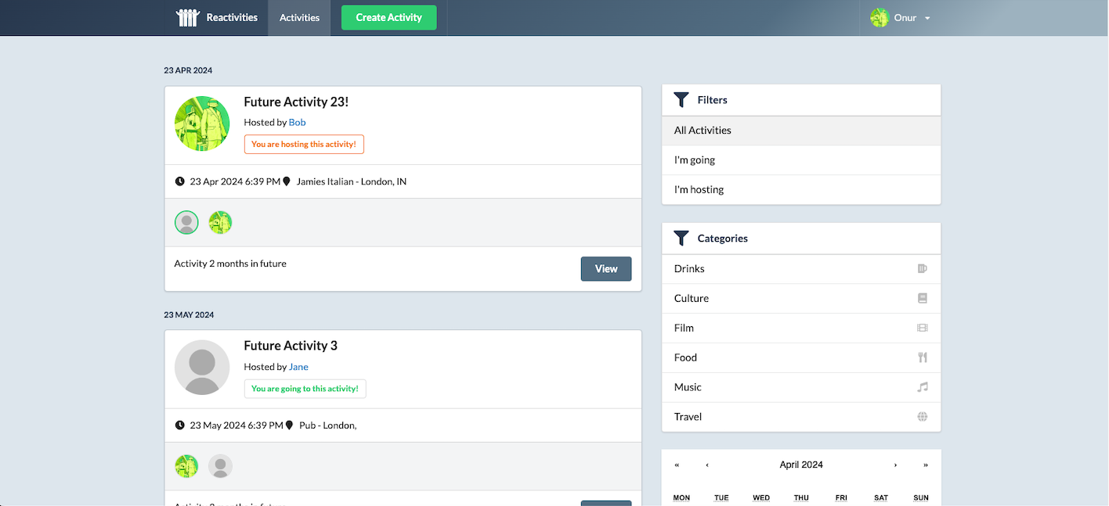Go to next month in calendar

click(x=895, y=465)
